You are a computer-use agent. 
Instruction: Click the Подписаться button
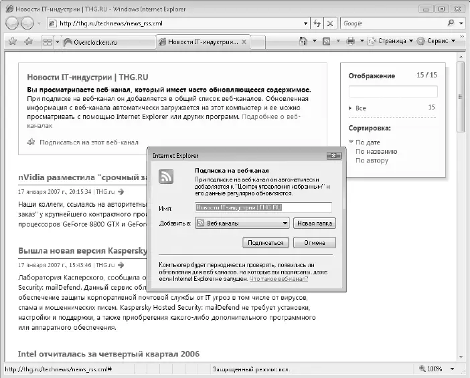click(x=266, y=243)
